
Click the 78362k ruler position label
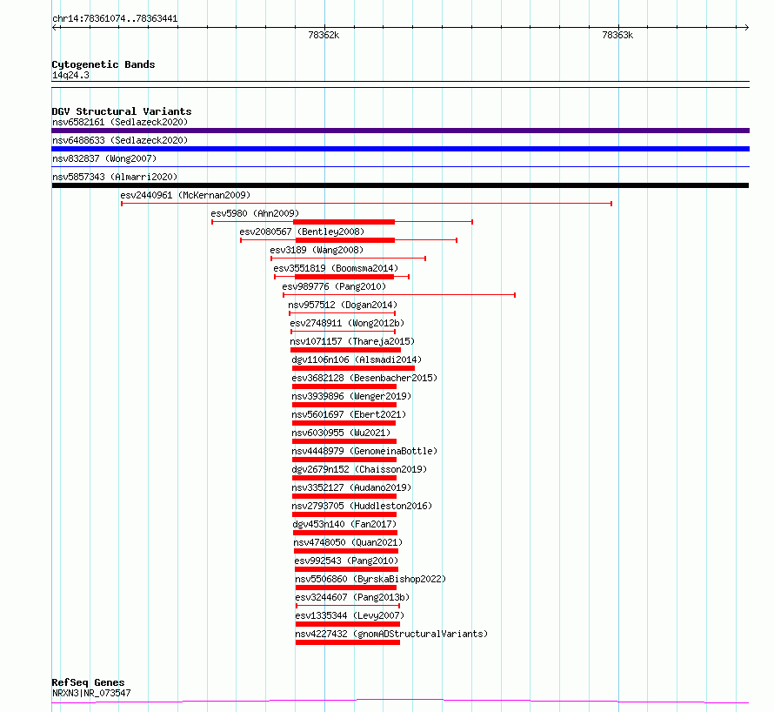[324, 35]
